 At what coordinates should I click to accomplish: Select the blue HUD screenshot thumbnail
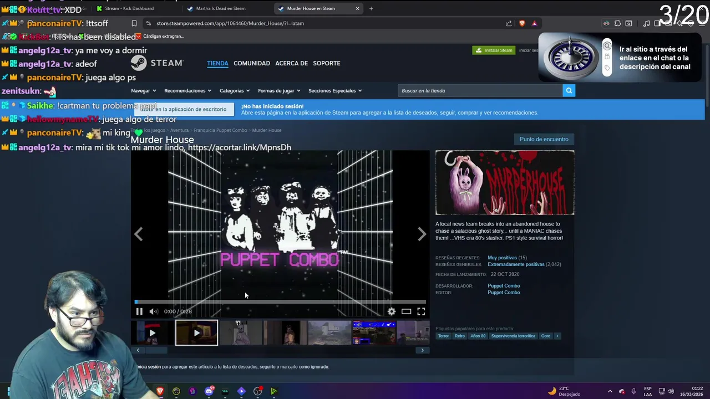374,333
